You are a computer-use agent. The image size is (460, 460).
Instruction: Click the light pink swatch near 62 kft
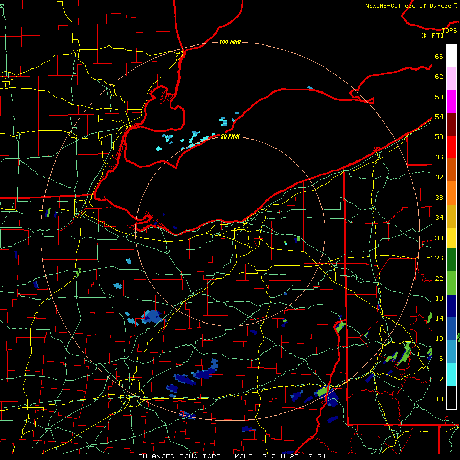451,79
